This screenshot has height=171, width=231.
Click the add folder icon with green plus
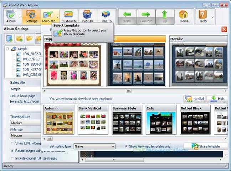(x=20, y=38)
